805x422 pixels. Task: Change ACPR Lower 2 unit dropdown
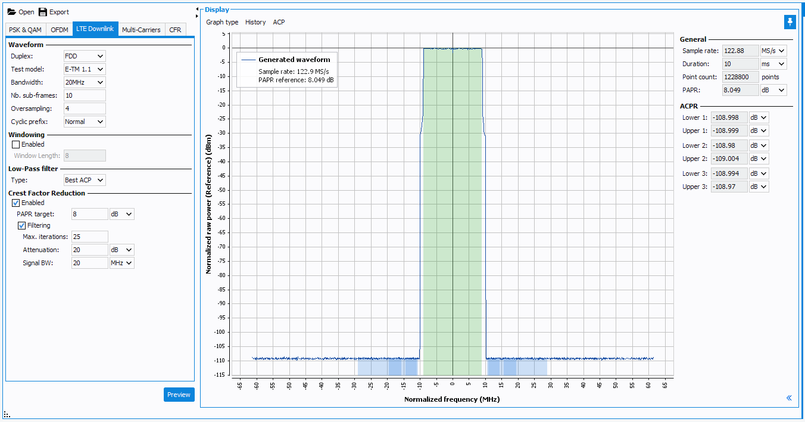pos(759,145)
